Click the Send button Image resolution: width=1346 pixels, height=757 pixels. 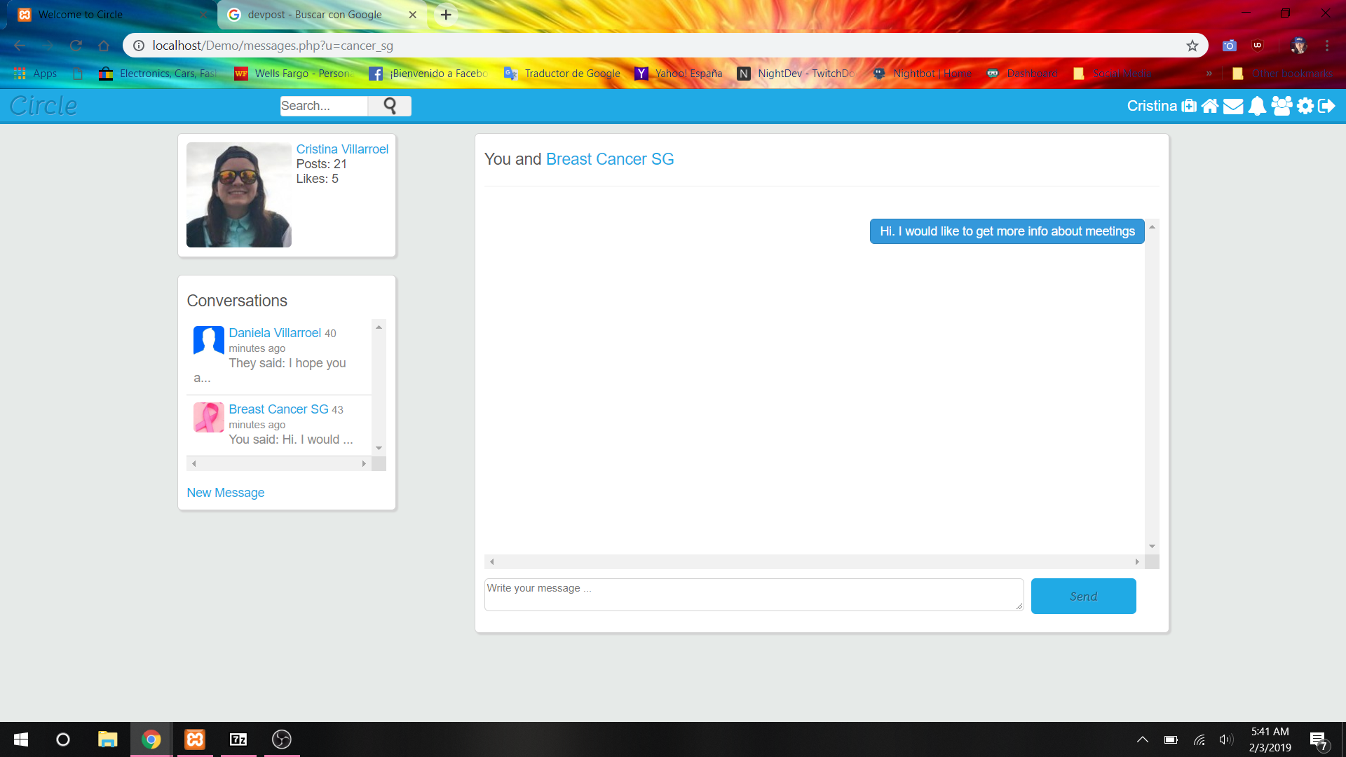pyautogui.click(x=1083, y=596)
